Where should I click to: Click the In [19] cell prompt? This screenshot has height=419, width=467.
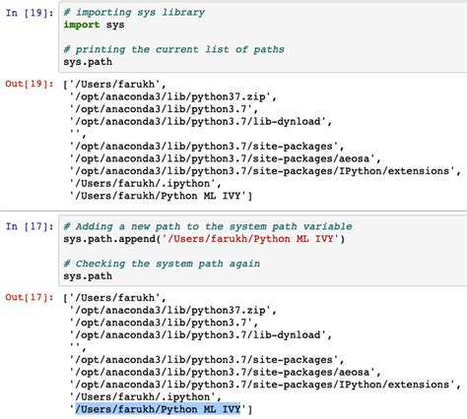[x=30, y=13]
